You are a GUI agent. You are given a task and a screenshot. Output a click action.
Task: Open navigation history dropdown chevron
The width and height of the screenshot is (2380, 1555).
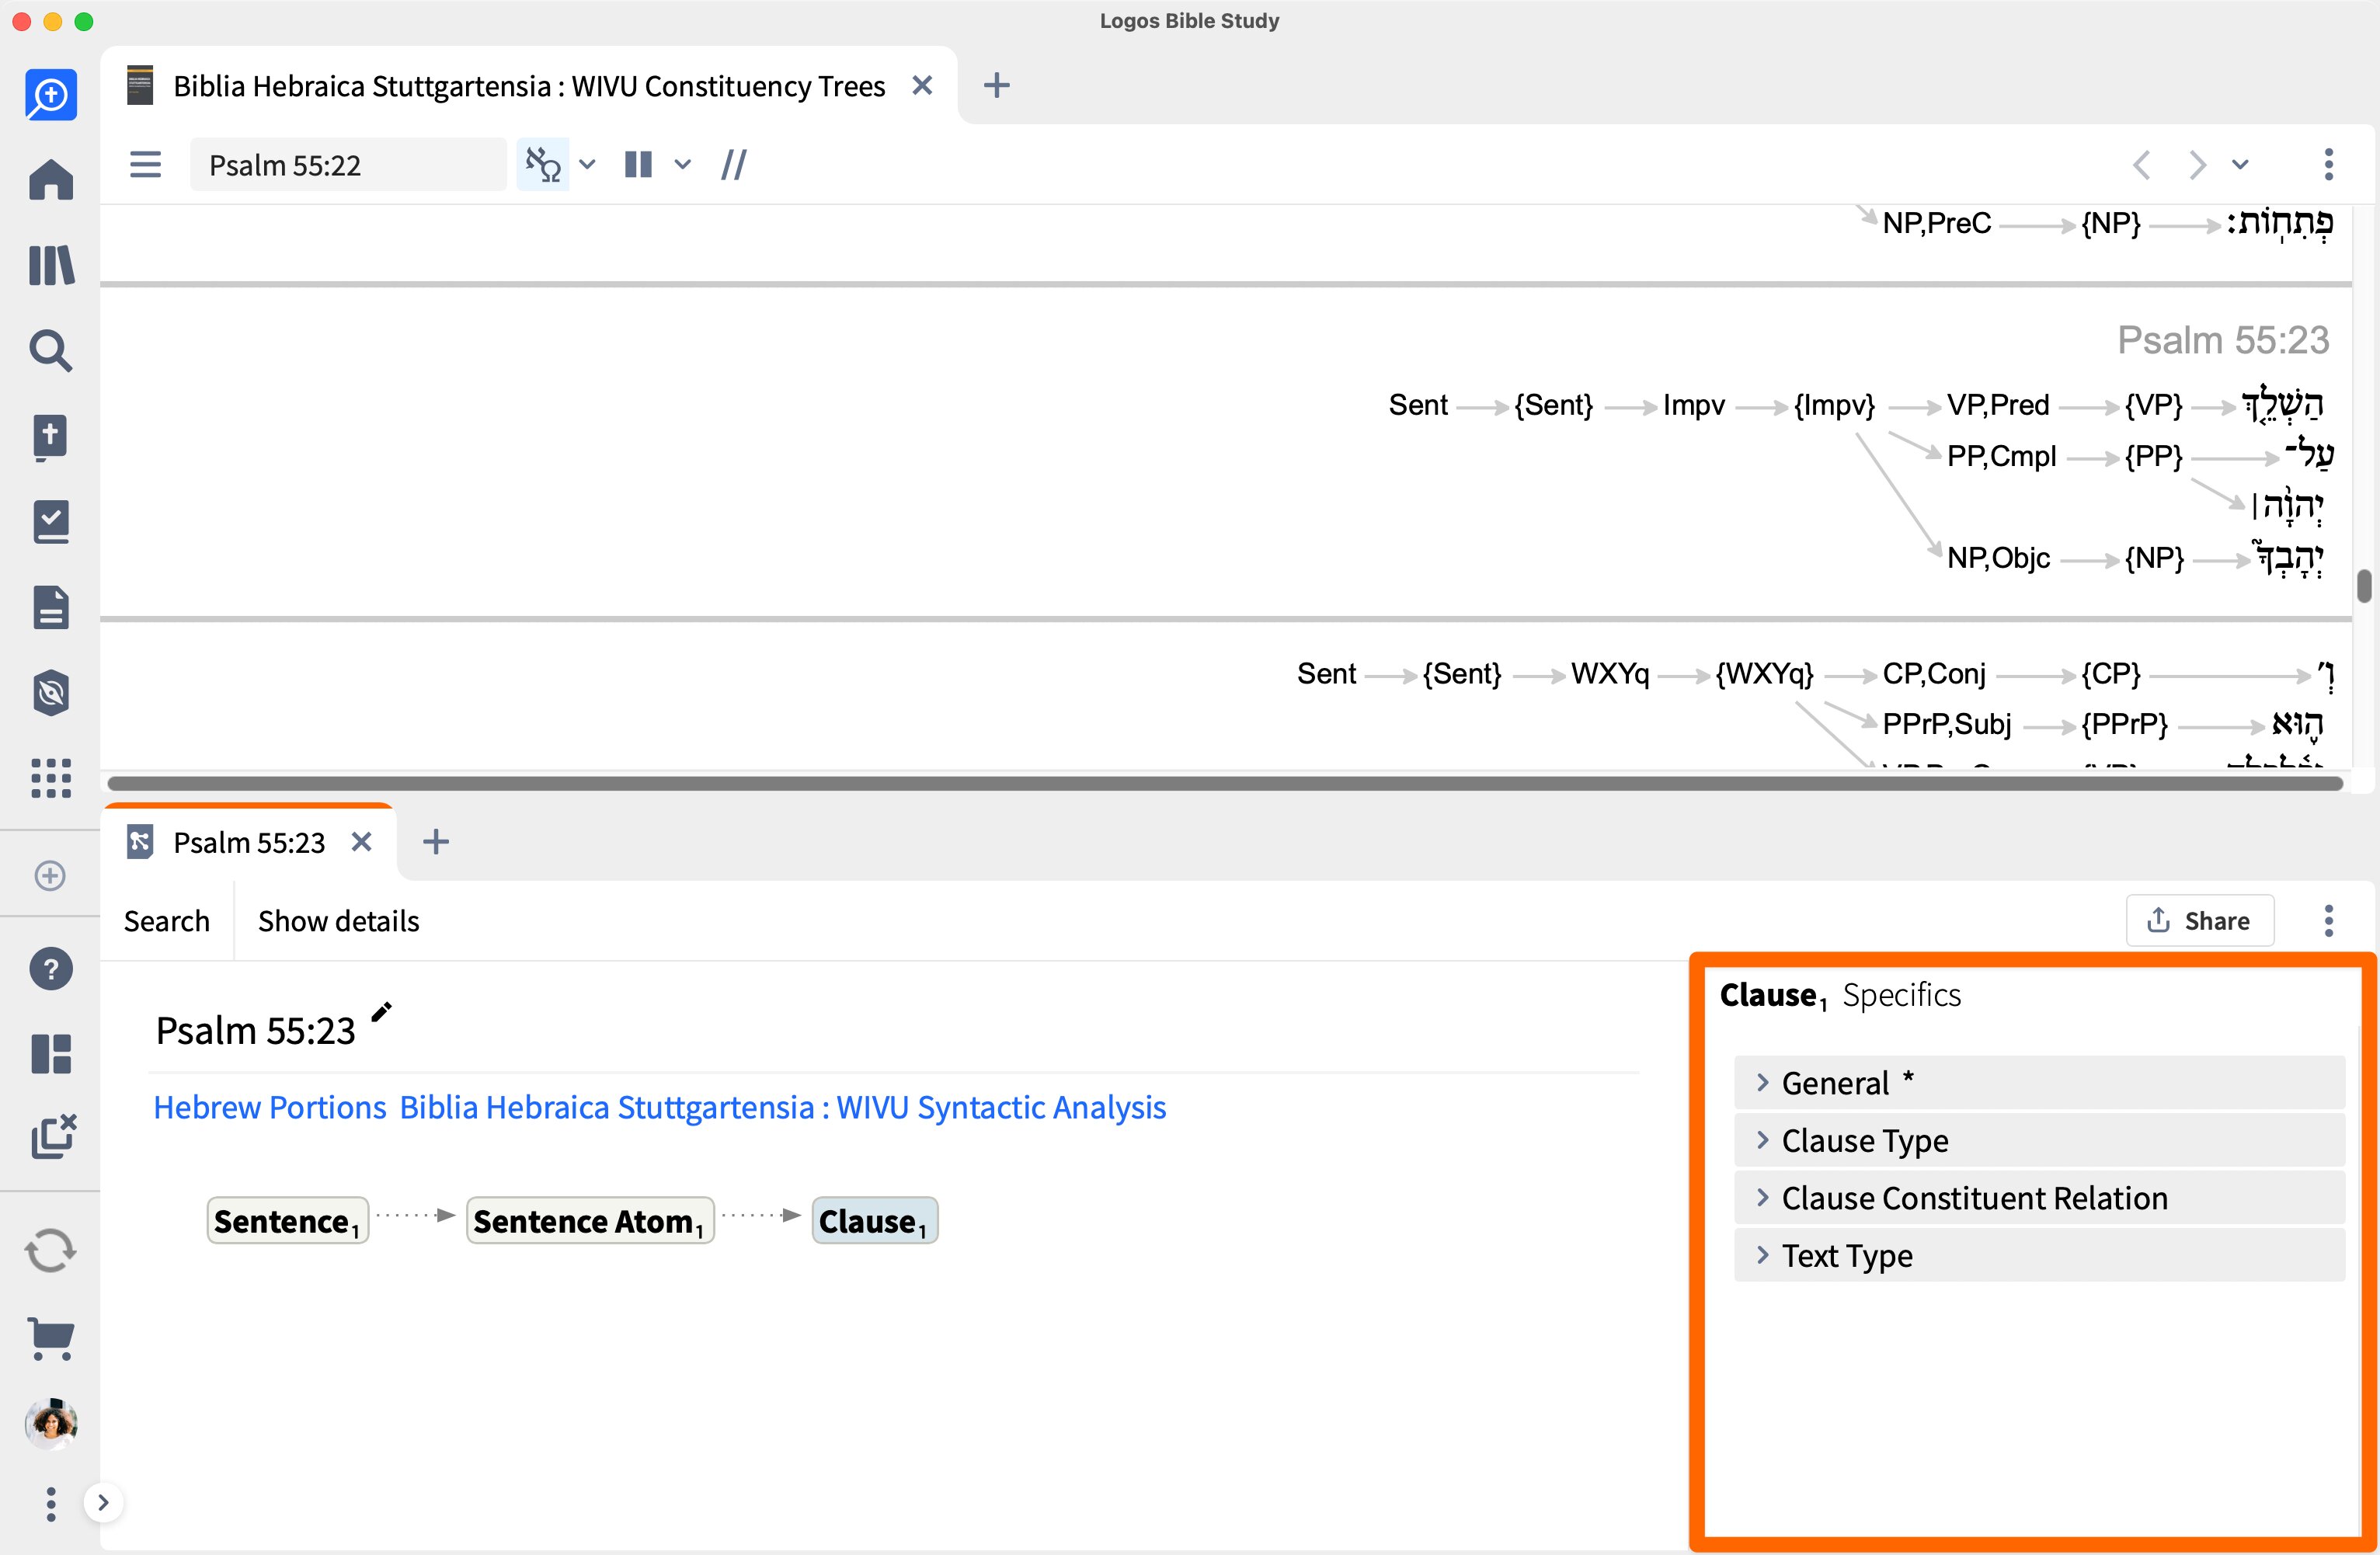point(2241,164)
